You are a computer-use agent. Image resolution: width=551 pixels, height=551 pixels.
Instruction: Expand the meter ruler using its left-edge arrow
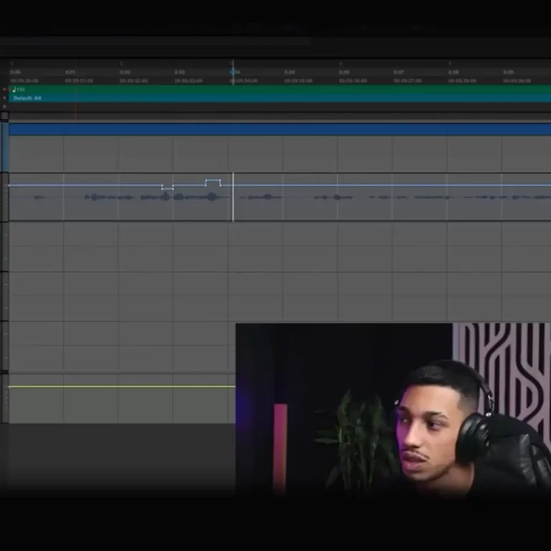click(x=4, y=98)
